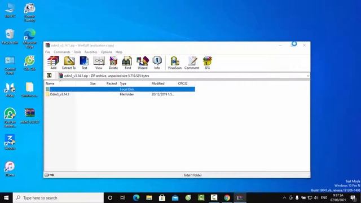This screenshot has height=203, width=361.
Task: Click the Add toolbar icon
Action: [53, 63]
